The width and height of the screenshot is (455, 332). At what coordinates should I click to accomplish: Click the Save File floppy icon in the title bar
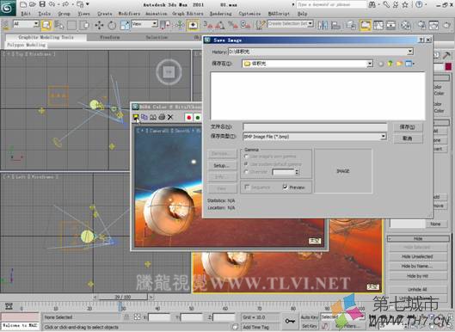[x=42, y=4]
